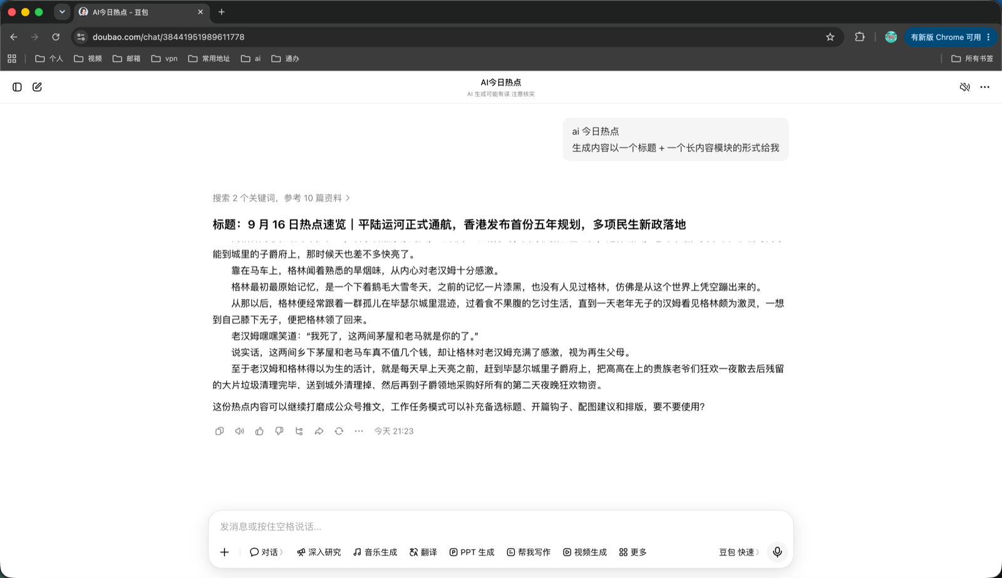Play the response aloud using the speaker icon
This screenshot has height=578, width=1002.
[239, 431]
